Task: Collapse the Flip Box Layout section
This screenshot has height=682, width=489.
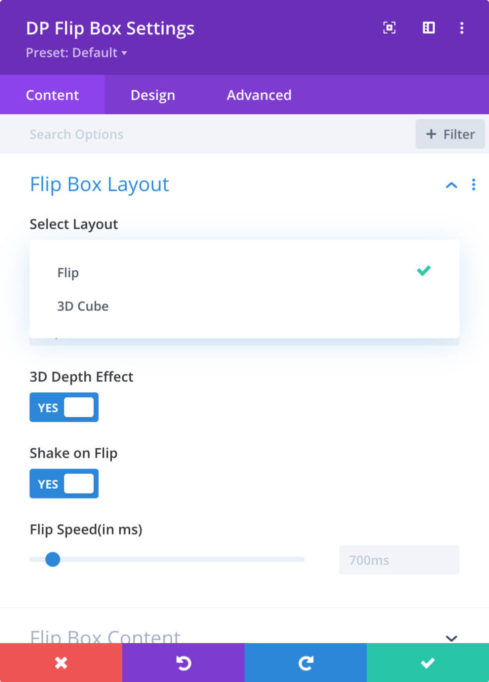Action: (451, 185)
